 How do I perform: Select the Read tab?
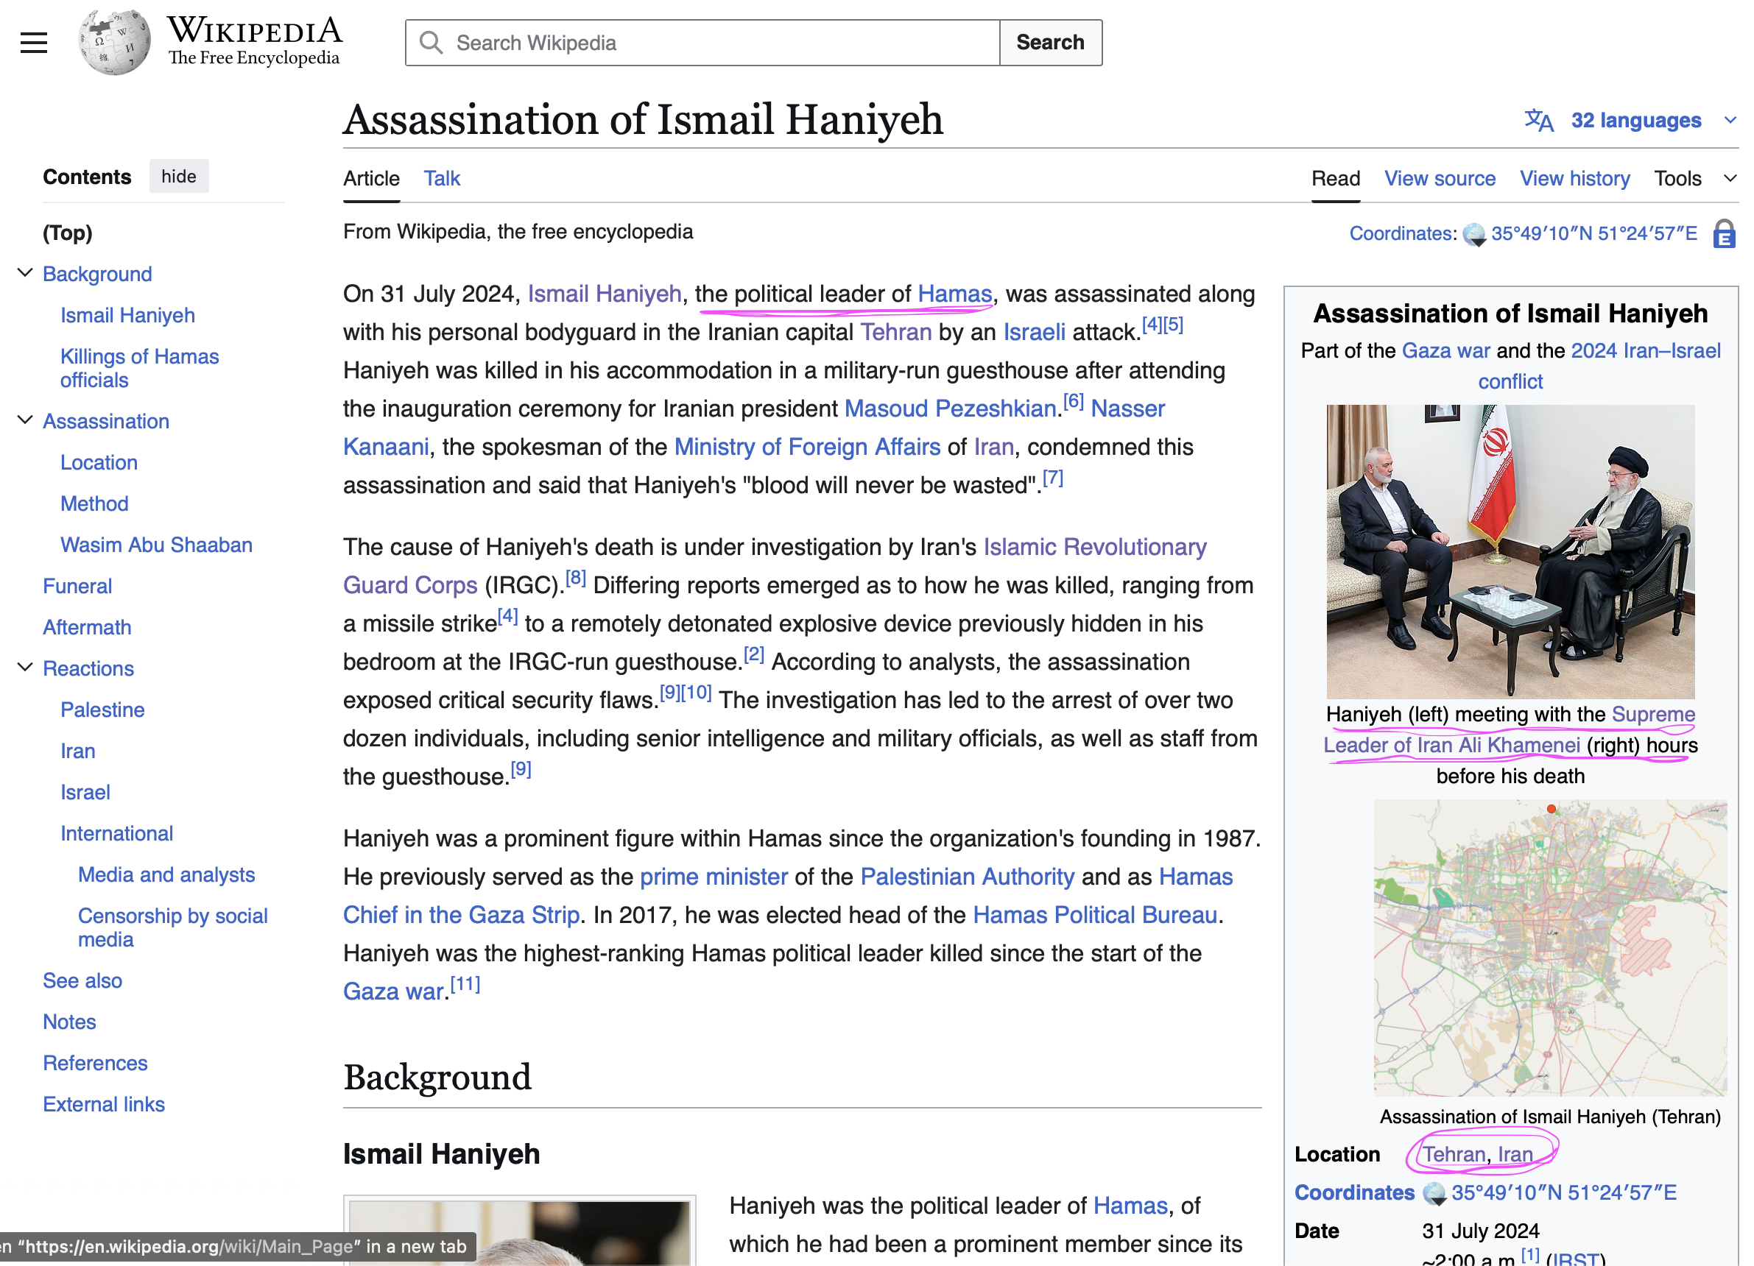pyautogui.click(x=1336, y=179)
